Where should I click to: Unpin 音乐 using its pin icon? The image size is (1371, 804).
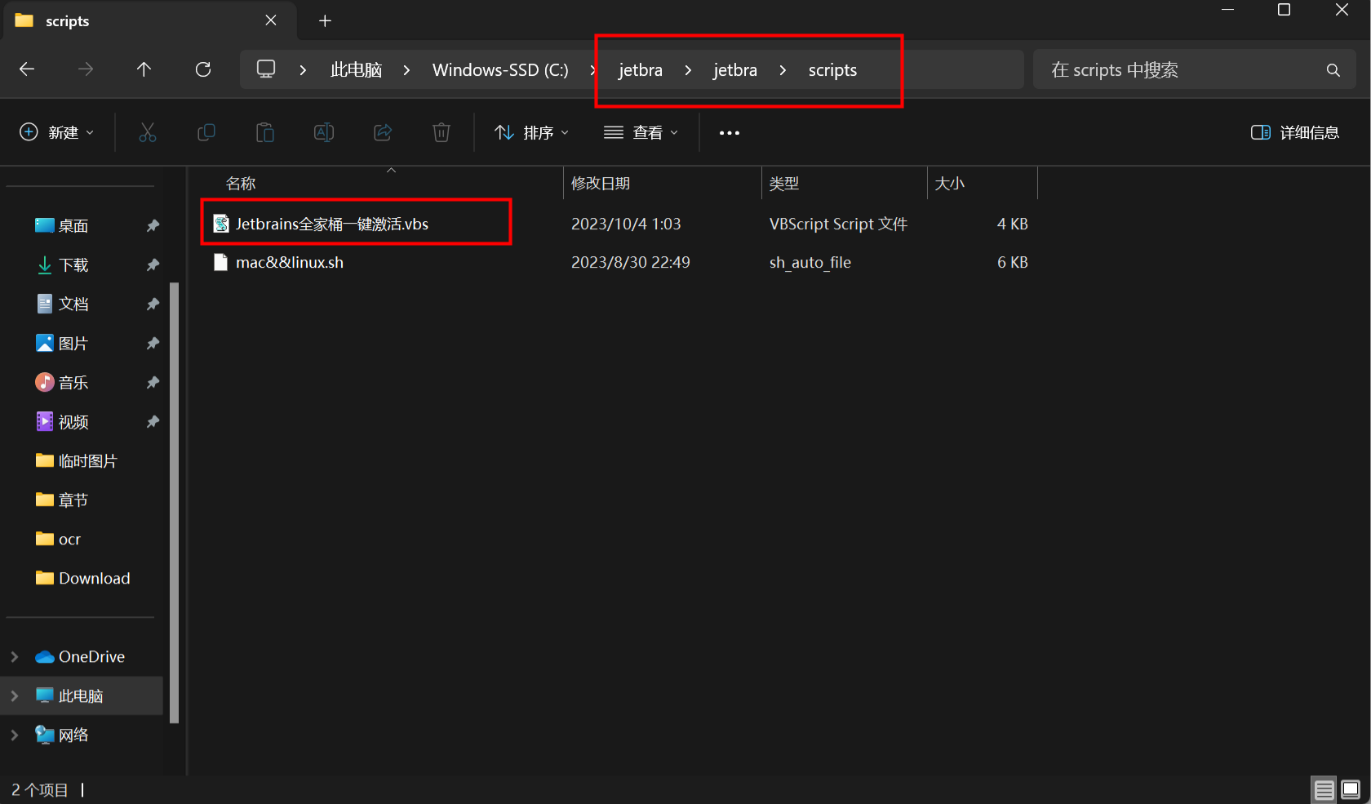point(153,382)
